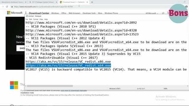This screenshot has width=189, height=106.
Task: Click the 'click here to download manually' link
Action: (74, 90)
